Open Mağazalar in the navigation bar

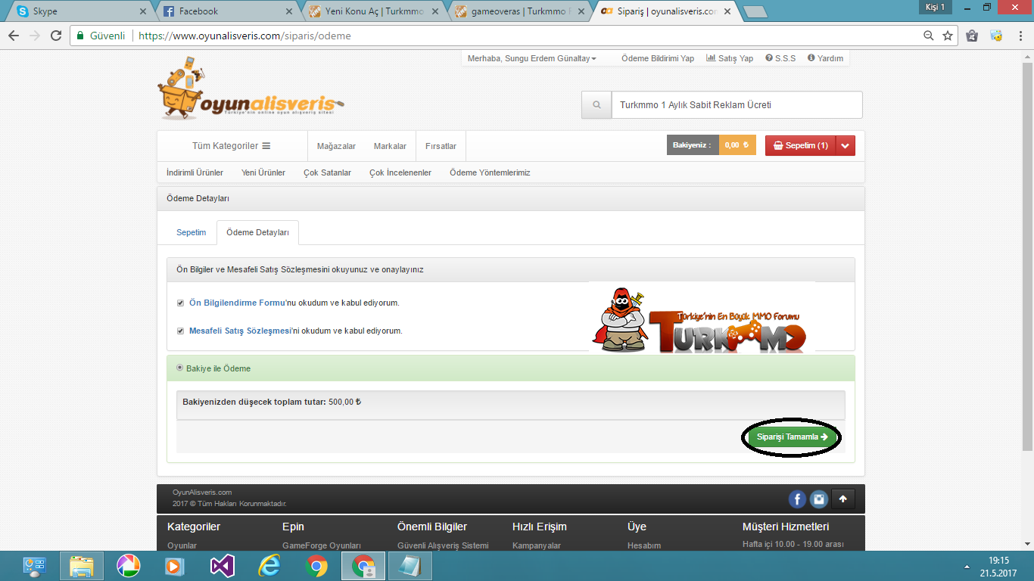(x=336, y=146)
